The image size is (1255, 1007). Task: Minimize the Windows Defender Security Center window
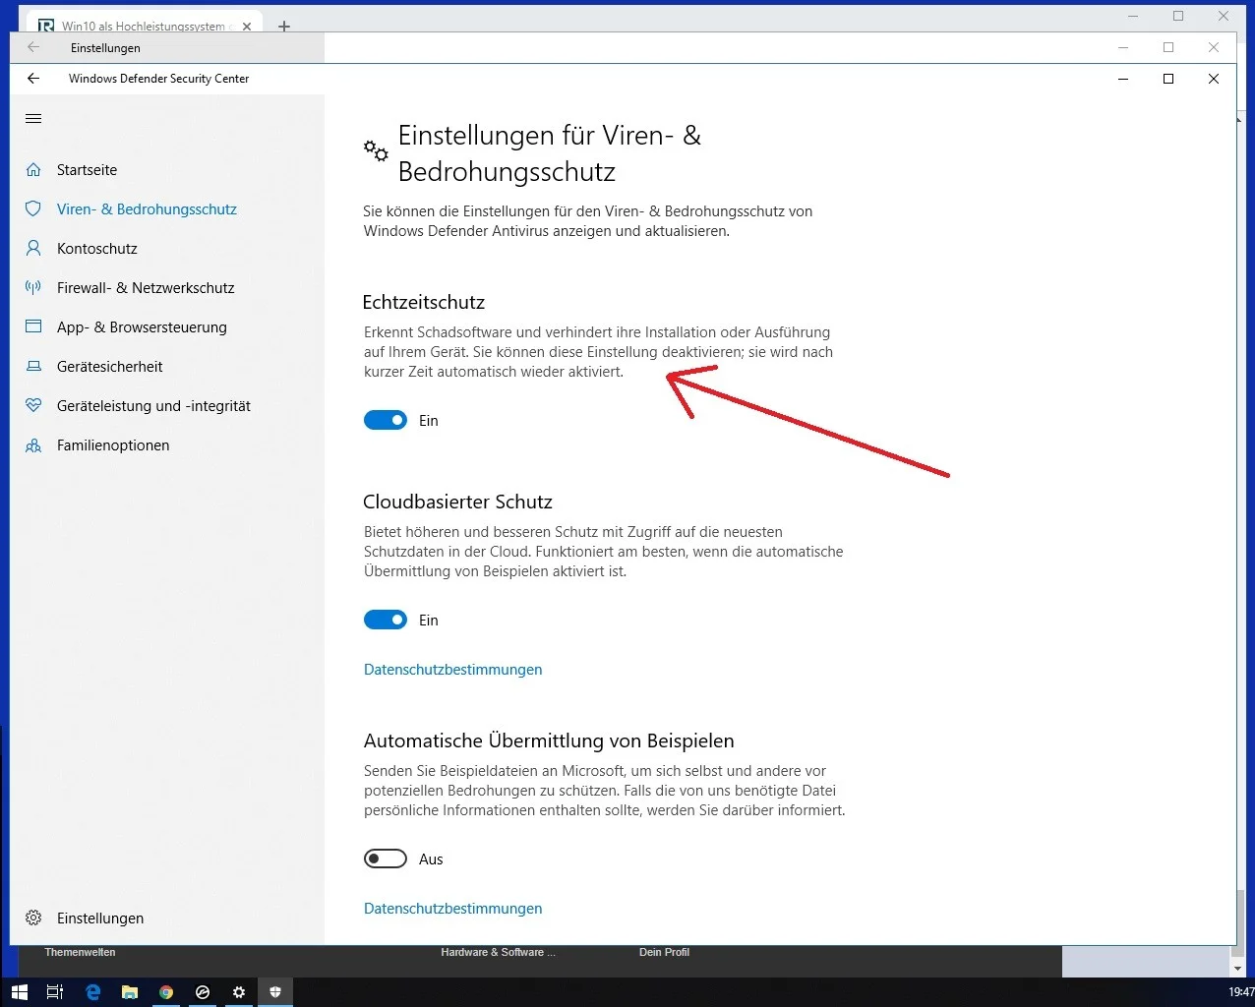1123,79
